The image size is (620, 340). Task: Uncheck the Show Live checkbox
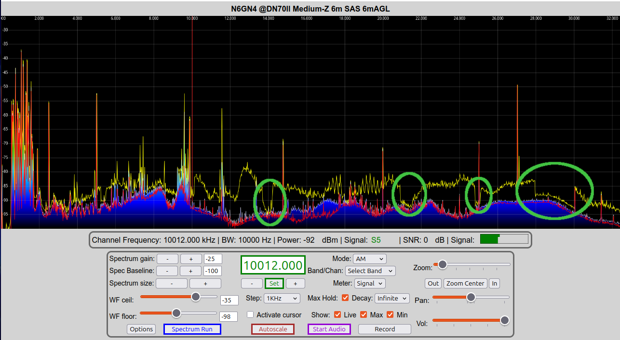(337, 315)
